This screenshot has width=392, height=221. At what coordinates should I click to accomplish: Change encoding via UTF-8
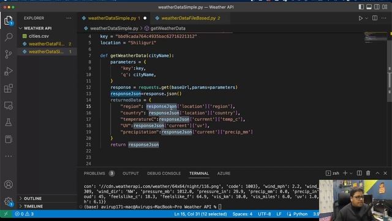pos(264,214)
